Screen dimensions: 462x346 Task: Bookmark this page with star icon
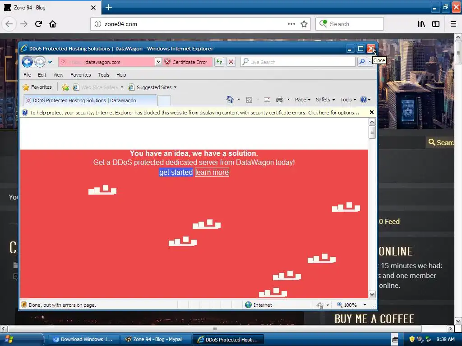(304, 24)
